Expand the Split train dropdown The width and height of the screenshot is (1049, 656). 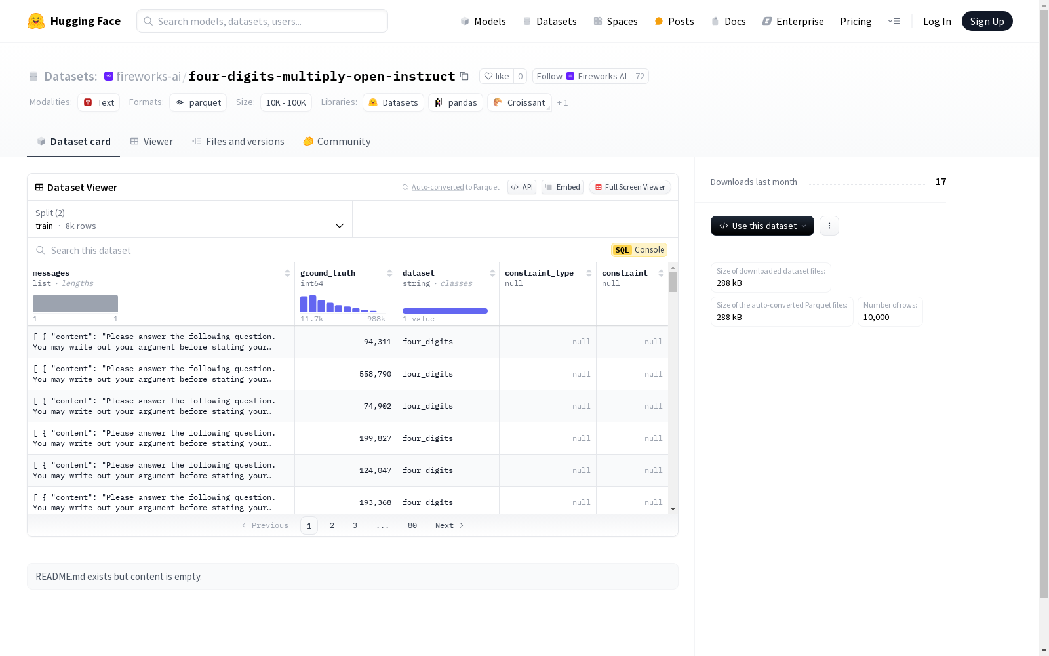coord(190,219)
